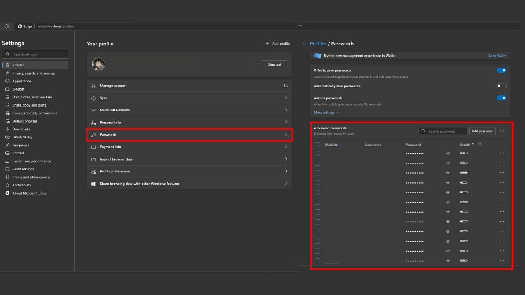The width and height of the screenshot is (525, 295).
Task: Select Appearance in the settings sidebar
Action: pyautogui.click(x=21, y=81)
